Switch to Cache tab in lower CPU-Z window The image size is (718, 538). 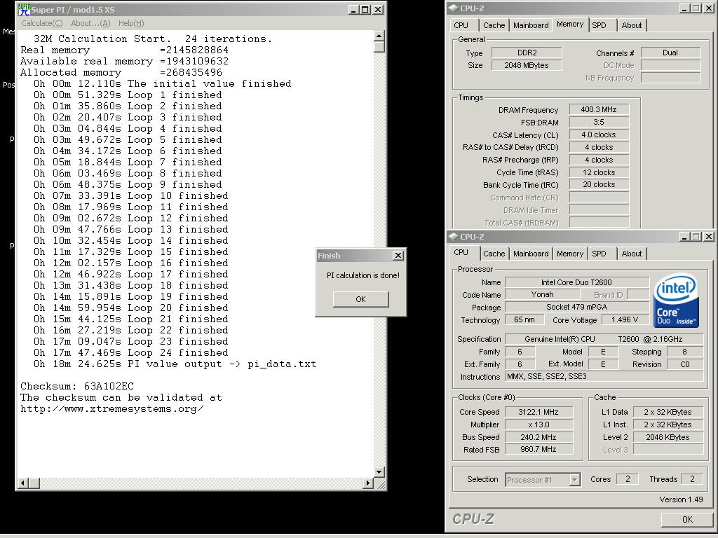click(494, 254)
